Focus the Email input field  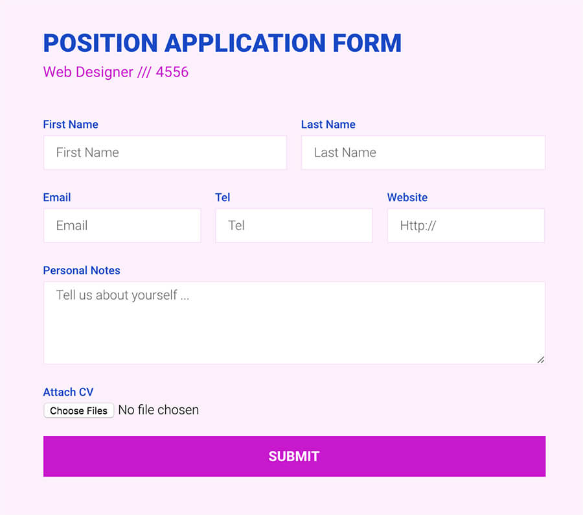click(x=122, y=226)
